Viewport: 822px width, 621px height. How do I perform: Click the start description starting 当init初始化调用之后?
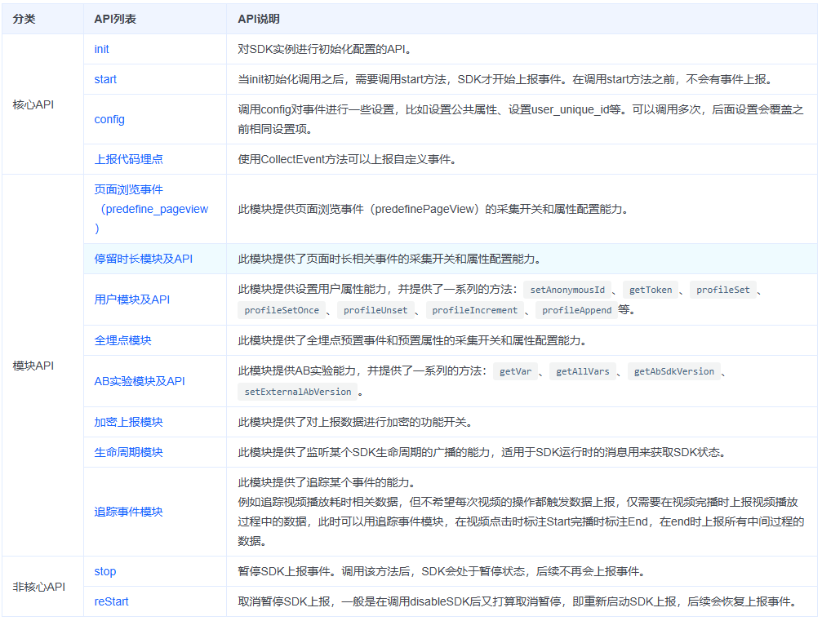point(507,80)
